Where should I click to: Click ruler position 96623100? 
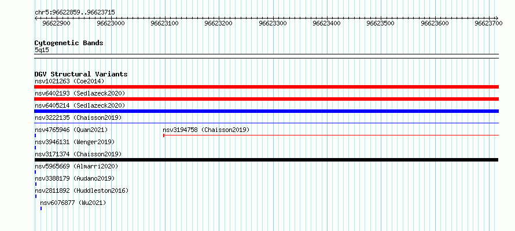[164, 23]
